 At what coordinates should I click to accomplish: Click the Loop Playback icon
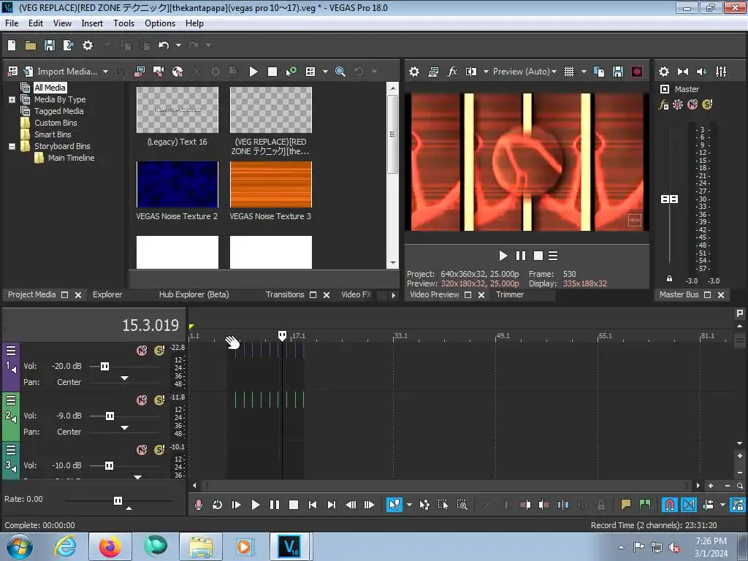217,505
